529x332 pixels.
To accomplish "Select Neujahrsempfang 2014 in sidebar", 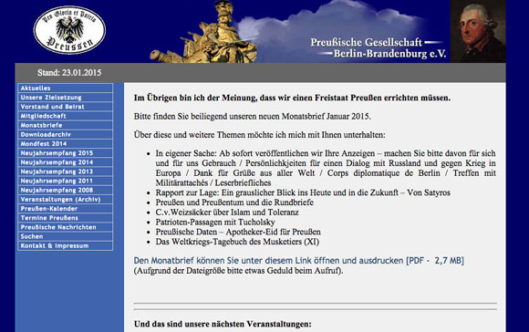I will pyautogui.click(x=66, y=162).
